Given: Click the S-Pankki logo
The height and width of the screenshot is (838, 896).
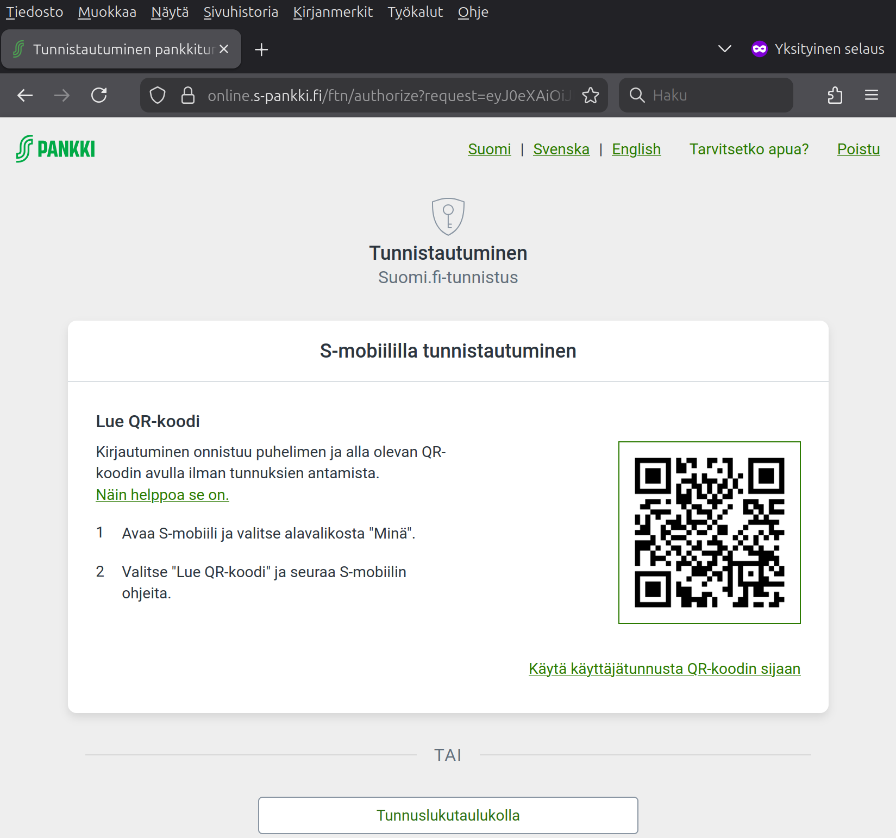Looking at the screenshot, I should [x=55, y=149].
